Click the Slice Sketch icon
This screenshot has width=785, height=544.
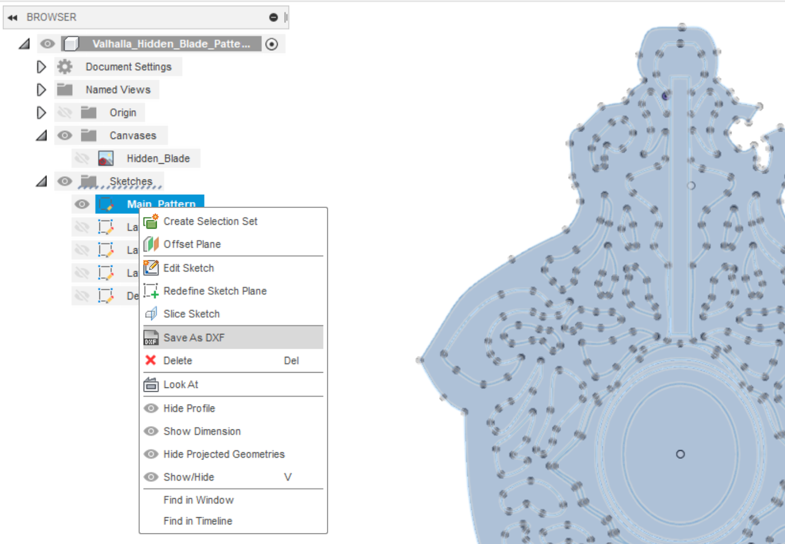151,314
